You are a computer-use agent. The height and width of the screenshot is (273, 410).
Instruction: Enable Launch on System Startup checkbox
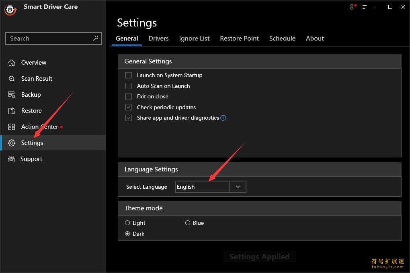coord(129,75)
